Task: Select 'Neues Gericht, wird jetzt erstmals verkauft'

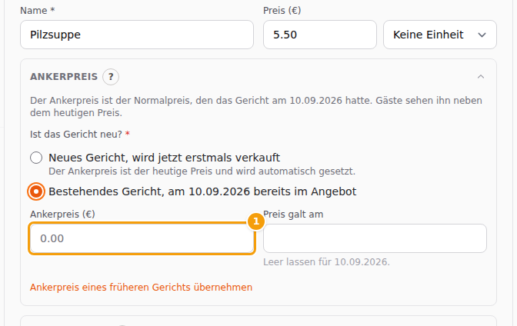Action: 36,158
